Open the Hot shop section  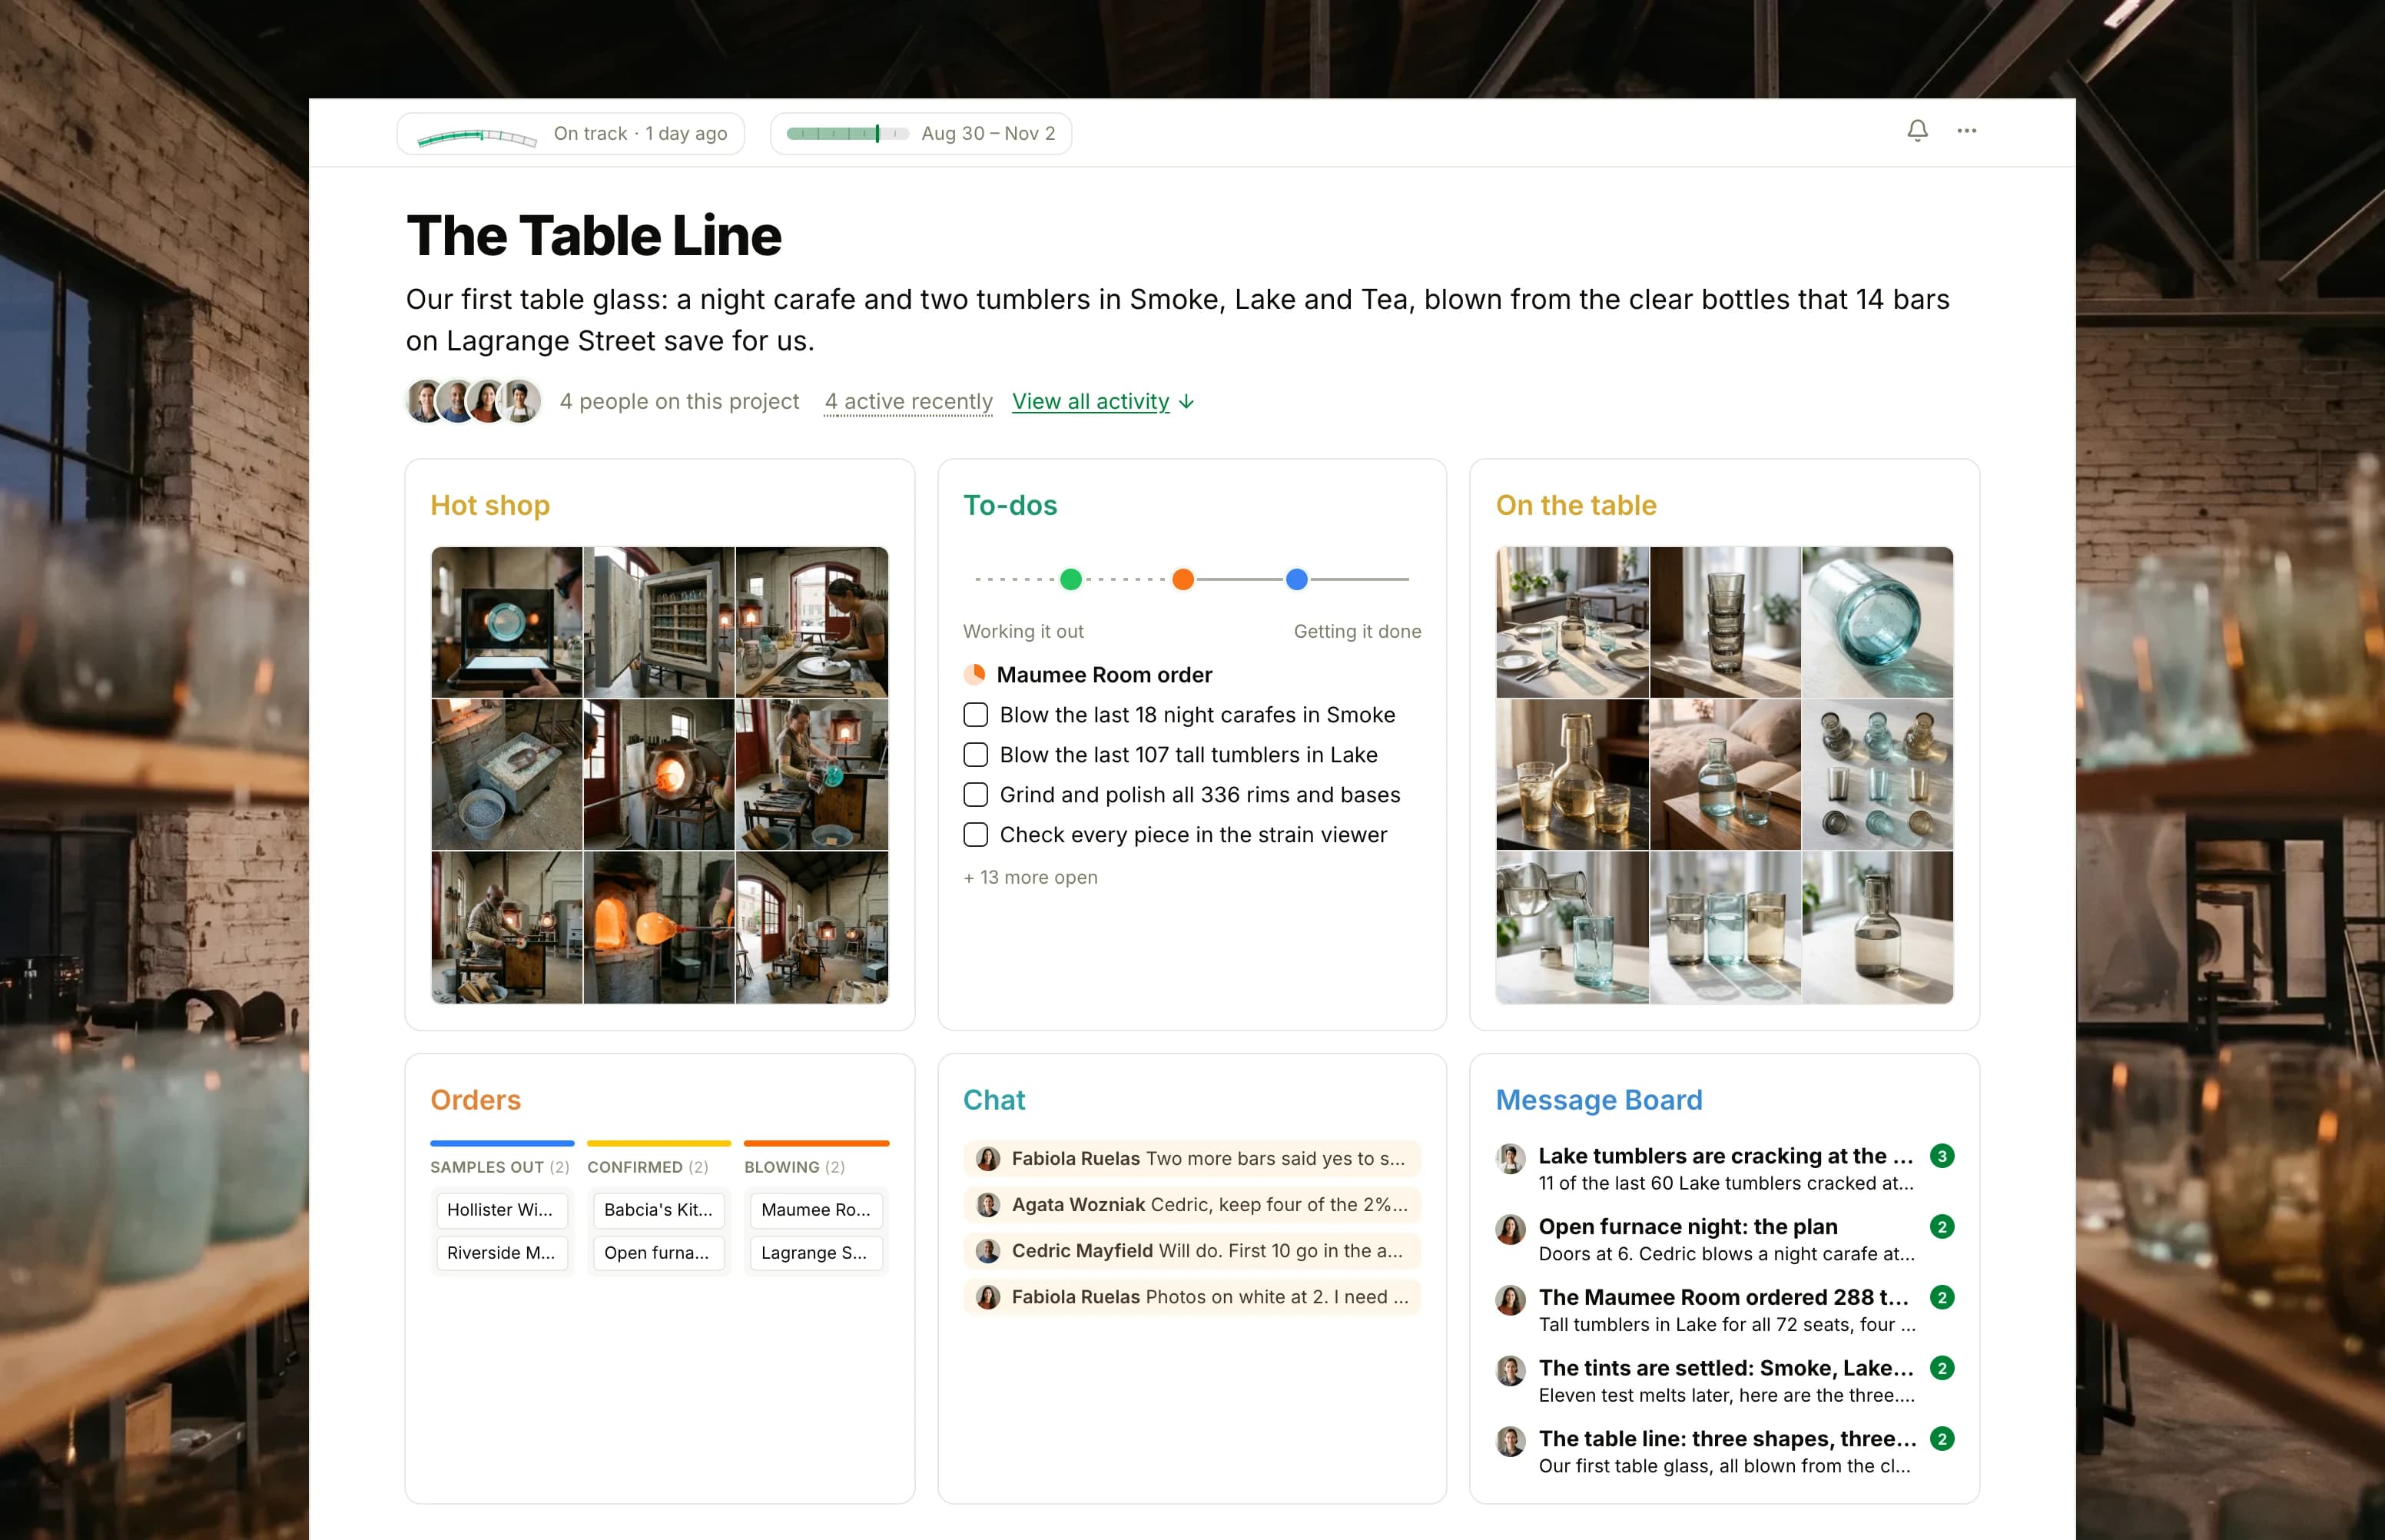pyautogui.click(x=489, y=505)
